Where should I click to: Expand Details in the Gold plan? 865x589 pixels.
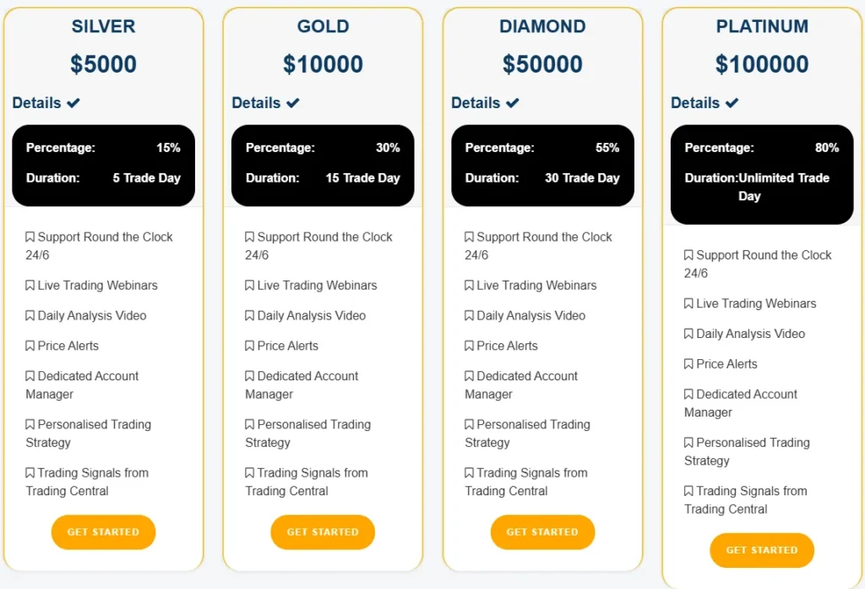[x=258, y=102]
